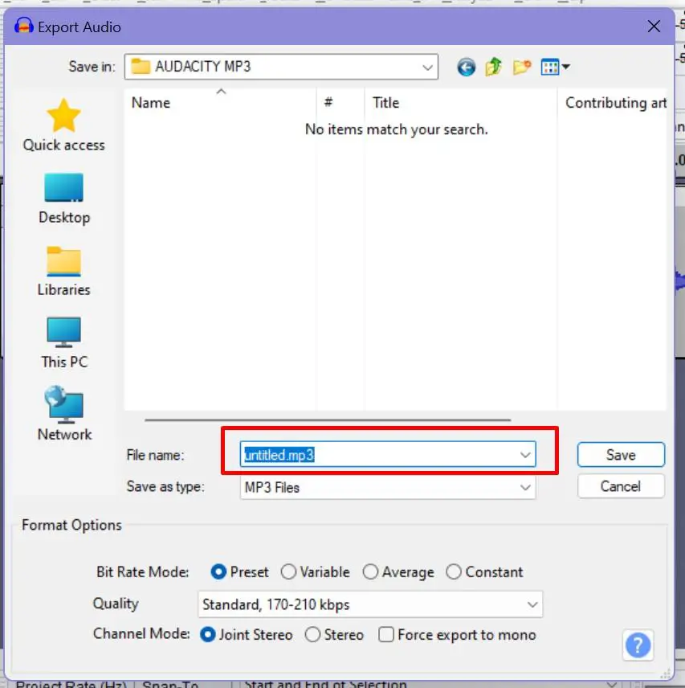
Task: Open Network location in sidebar
Action: click(64, 414)
